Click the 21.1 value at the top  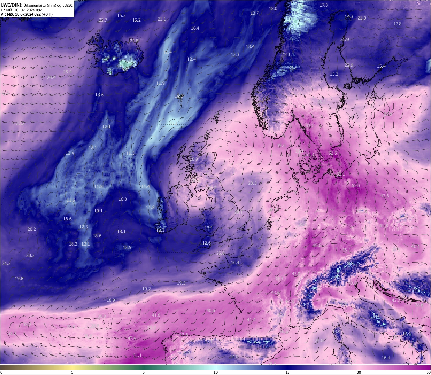click(x=162, y=19)
